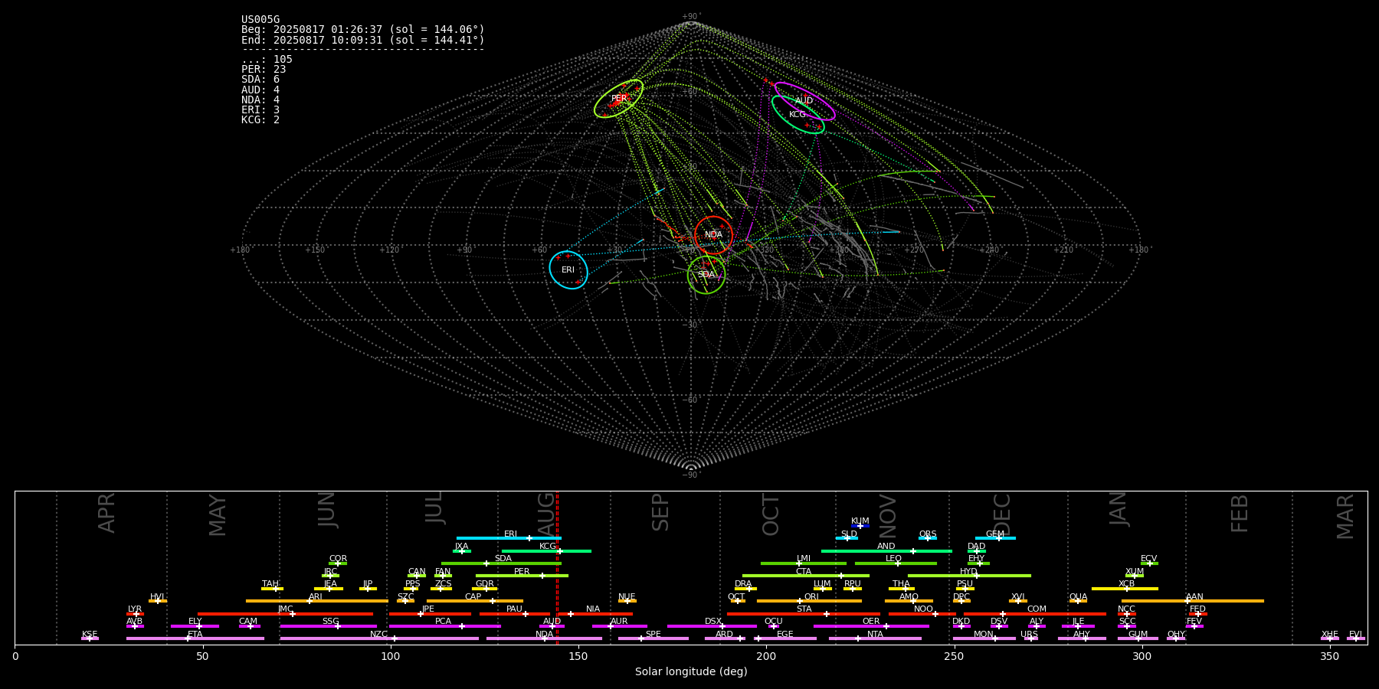Viewport: 1379px width, 689px height.
Task: Click the AND shower label in timeline
Action: (886, 547)
